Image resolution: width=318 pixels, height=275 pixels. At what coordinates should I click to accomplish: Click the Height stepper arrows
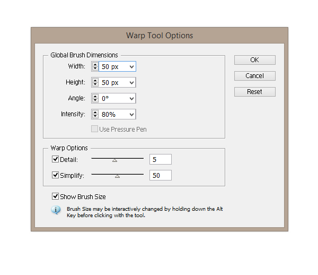[x=95, y=82]
